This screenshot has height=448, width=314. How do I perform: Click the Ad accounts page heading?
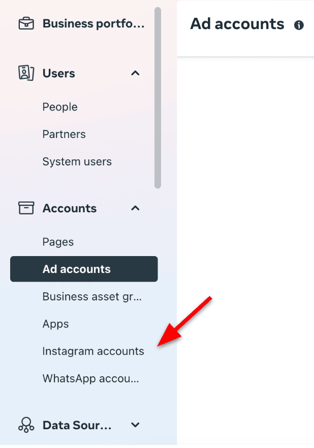pos(237,23)
